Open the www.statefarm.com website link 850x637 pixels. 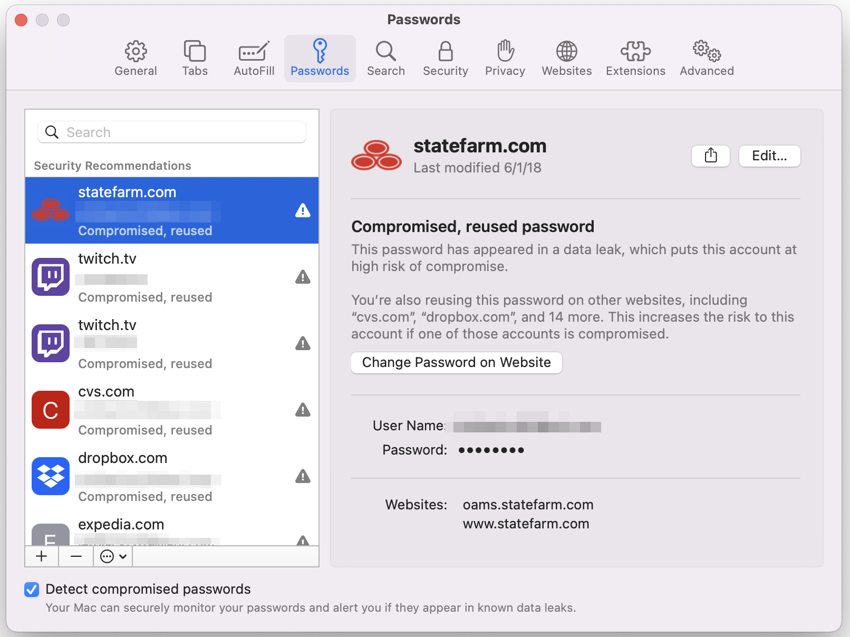click(526, 524)
